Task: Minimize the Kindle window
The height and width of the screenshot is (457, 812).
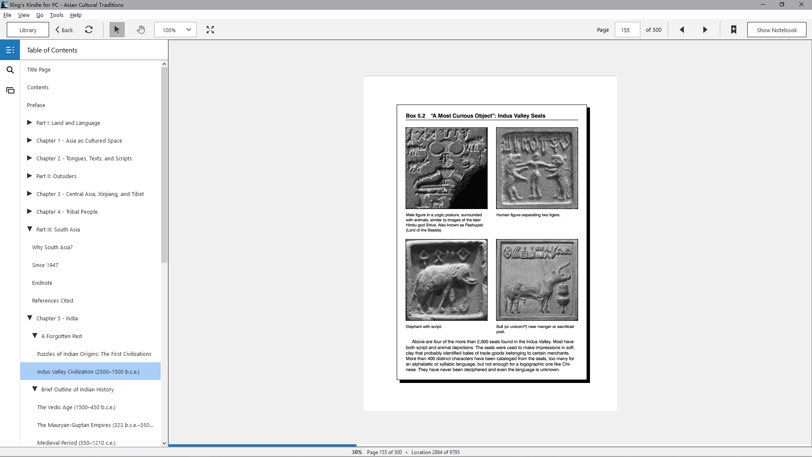Action: [x=763, y=5]
